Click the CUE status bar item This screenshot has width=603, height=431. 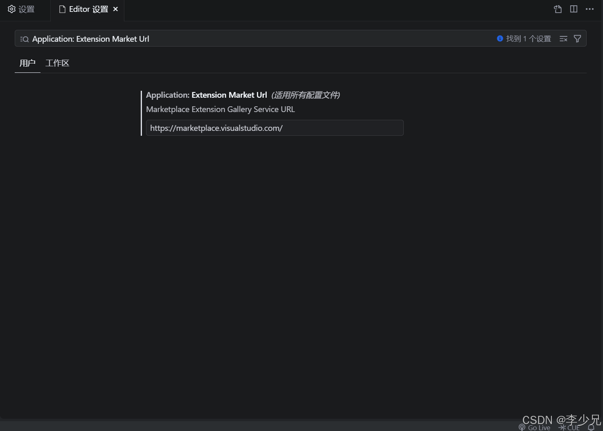[x=569, y=427]
